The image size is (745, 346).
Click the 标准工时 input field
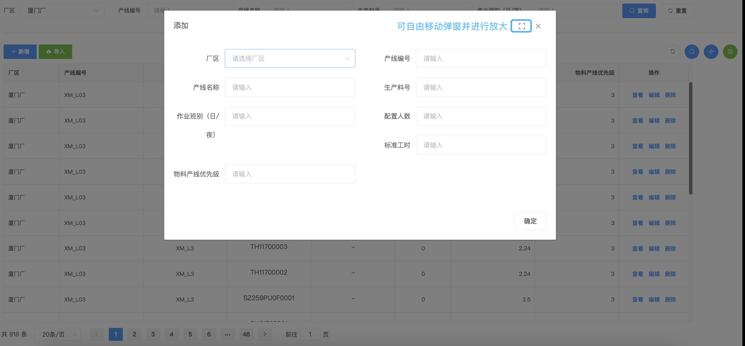click(481, 145)
